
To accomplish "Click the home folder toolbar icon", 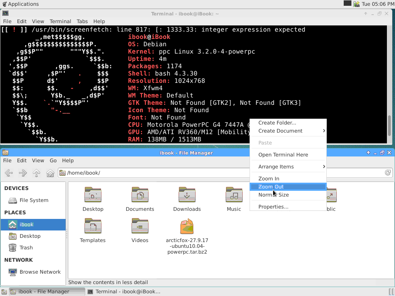I will click(50, 173).
